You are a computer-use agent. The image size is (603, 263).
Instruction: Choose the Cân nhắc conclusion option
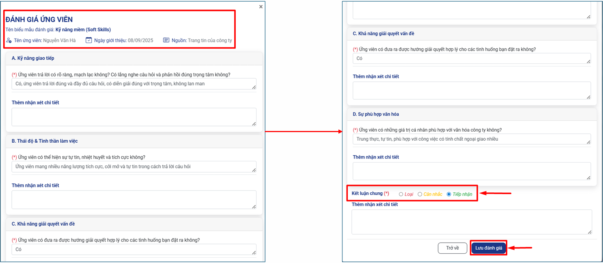coord(420,194)
